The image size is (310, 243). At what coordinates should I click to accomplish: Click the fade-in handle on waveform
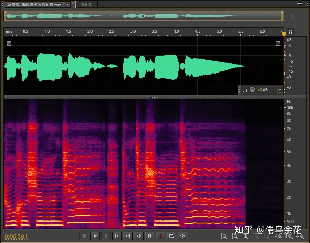(9, 43)
